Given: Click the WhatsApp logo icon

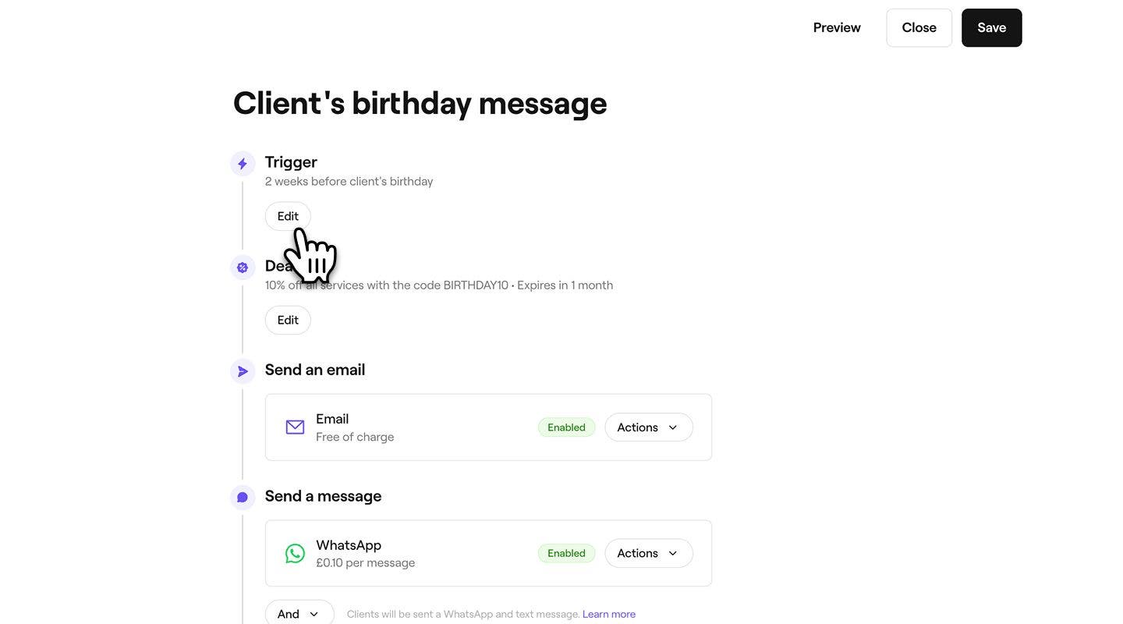Looking at the screenshot, I should tap(295, 554).
